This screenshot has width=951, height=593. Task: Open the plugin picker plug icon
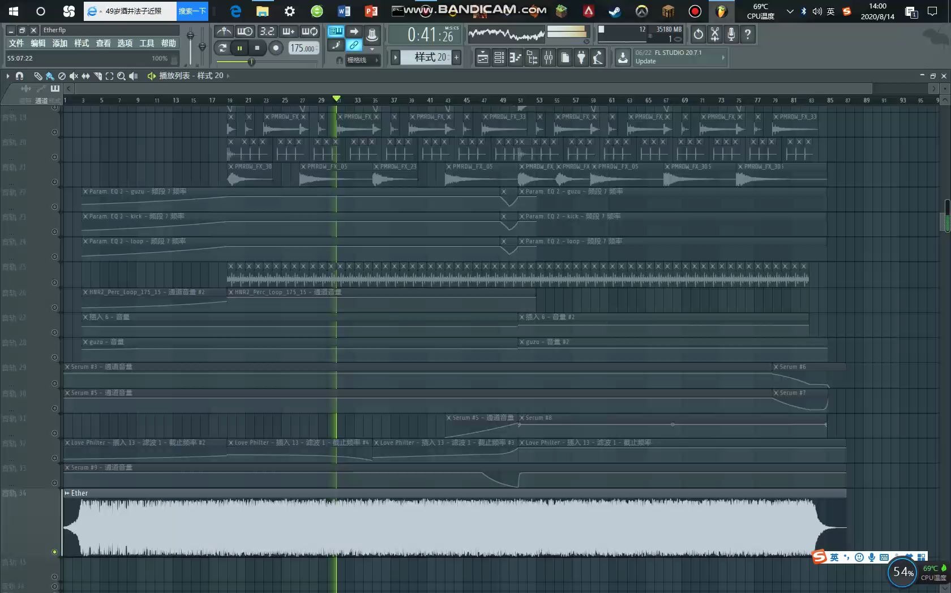[x=581, y=57]
